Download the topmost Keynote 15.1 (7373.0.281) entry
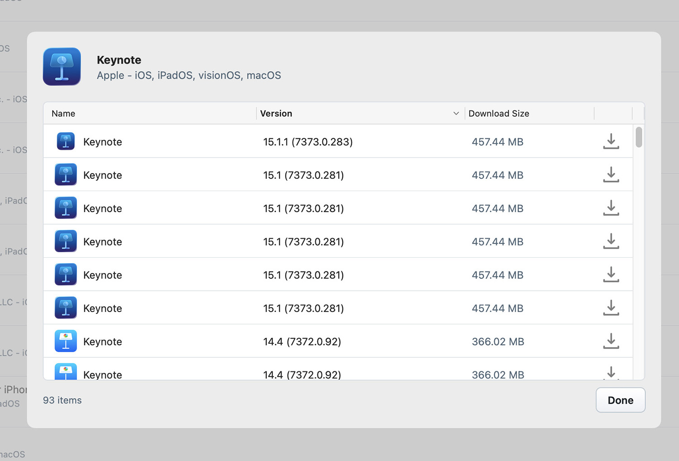679x461 pixels. [x=611, y=175]
